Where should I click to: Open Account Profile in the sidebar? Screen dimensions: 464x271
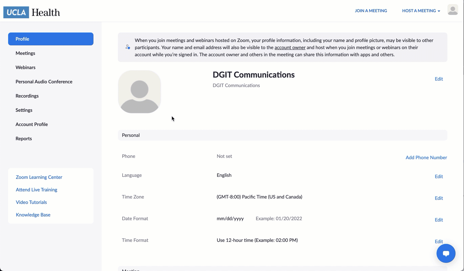click(31, 124)
